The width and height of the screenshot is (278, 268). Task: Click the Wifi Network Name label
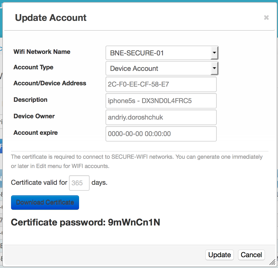(x=42, y=52)
